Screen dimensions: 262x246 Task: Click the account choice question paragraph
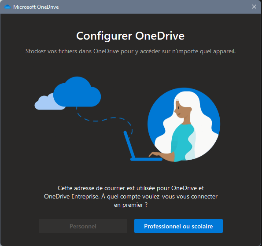131,196
